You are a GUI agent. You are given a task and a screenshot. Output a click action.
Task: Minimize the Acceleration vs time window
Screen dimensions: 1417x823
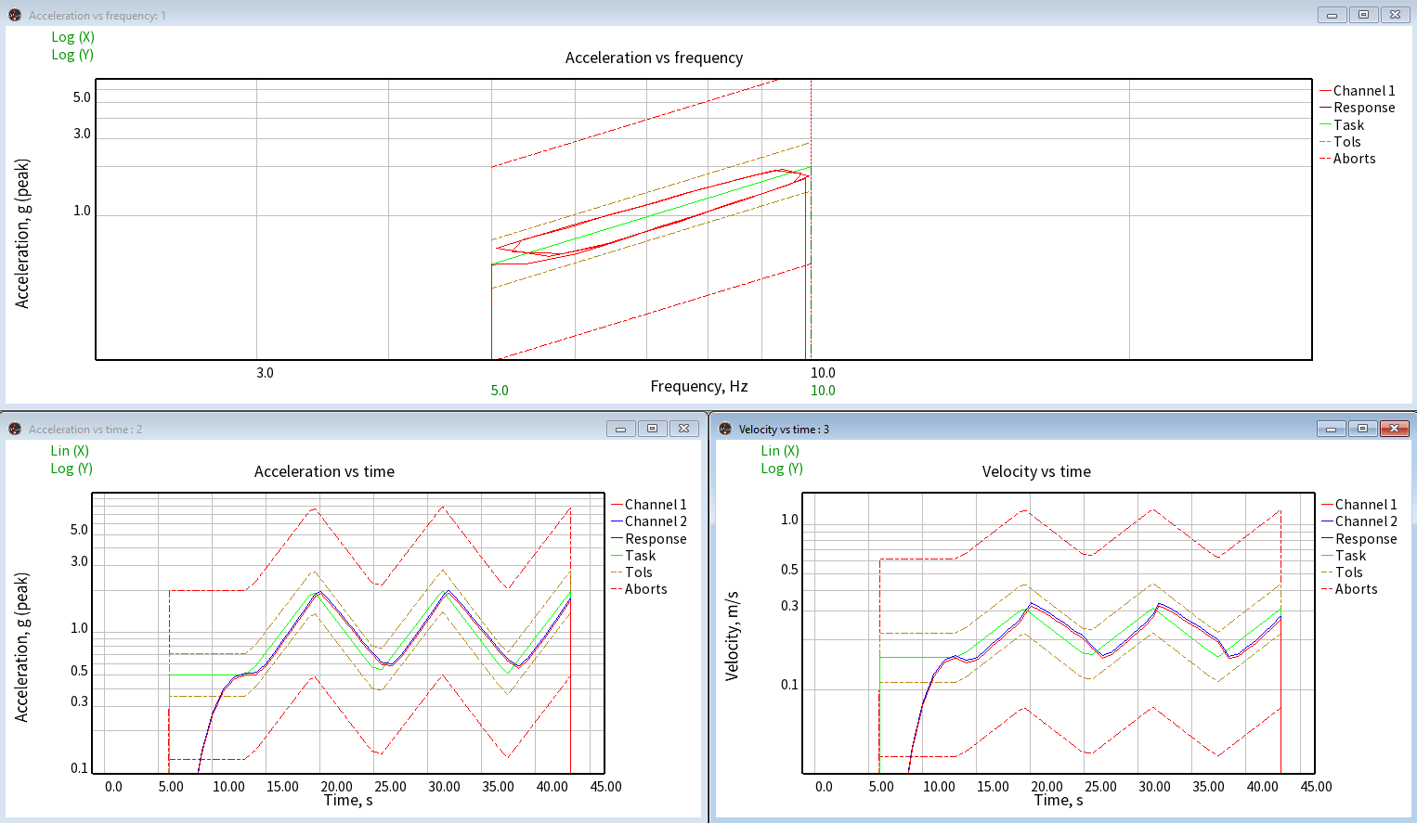point(620,429)
